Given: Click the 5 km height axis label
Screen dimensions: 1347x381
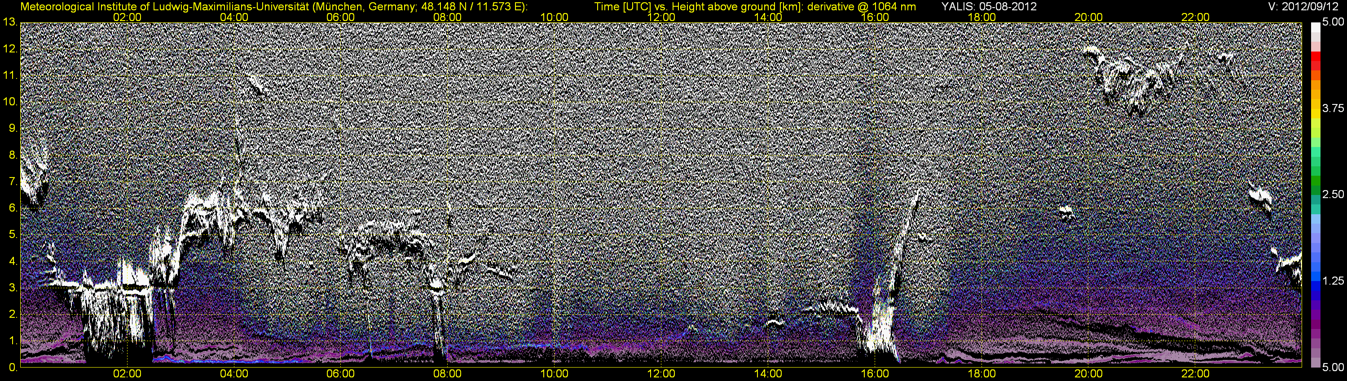Looking at the screenshot, I should [x=13, y=235].
